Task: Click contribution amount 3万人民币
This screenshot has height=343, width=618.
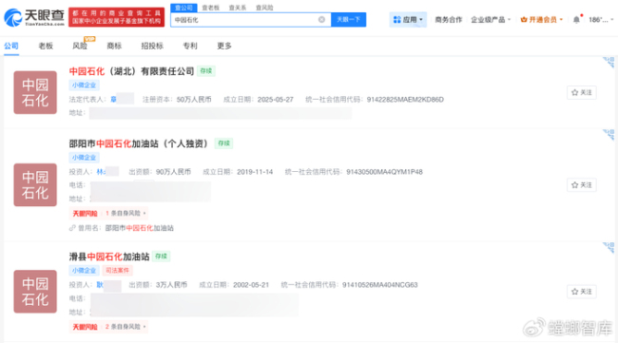Action: click(x=171, y=285)
